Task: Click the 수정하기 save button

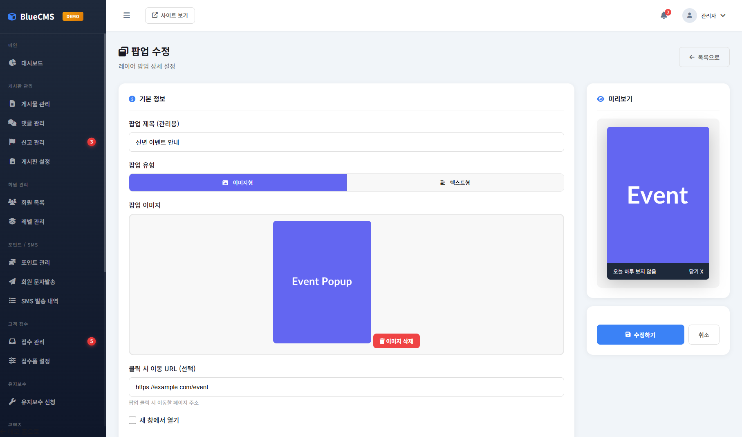Action: tap(640, 335)
